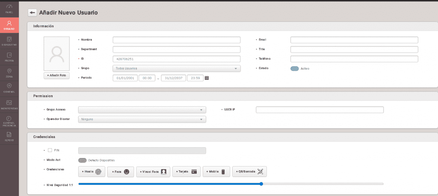The width and height of the screenshot is (438, 196).
Task: Click the Nivel Seguridad 1:1 slider handle
Action: pos(261,184)
